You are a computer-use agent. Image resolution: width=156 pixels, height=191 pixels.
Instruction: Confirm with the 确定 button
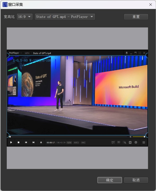(x=109, y=180)
